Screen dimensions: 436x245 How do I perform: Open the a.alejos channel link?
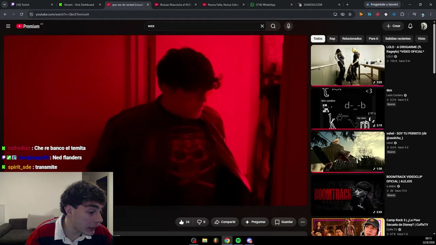[x=391, y=186]
